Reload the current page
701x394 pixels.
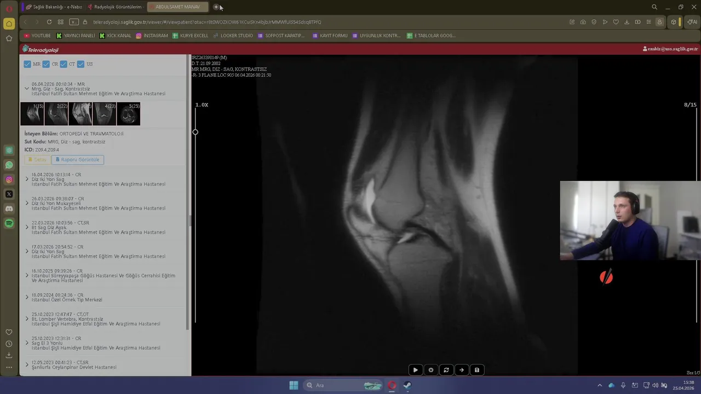49,22
